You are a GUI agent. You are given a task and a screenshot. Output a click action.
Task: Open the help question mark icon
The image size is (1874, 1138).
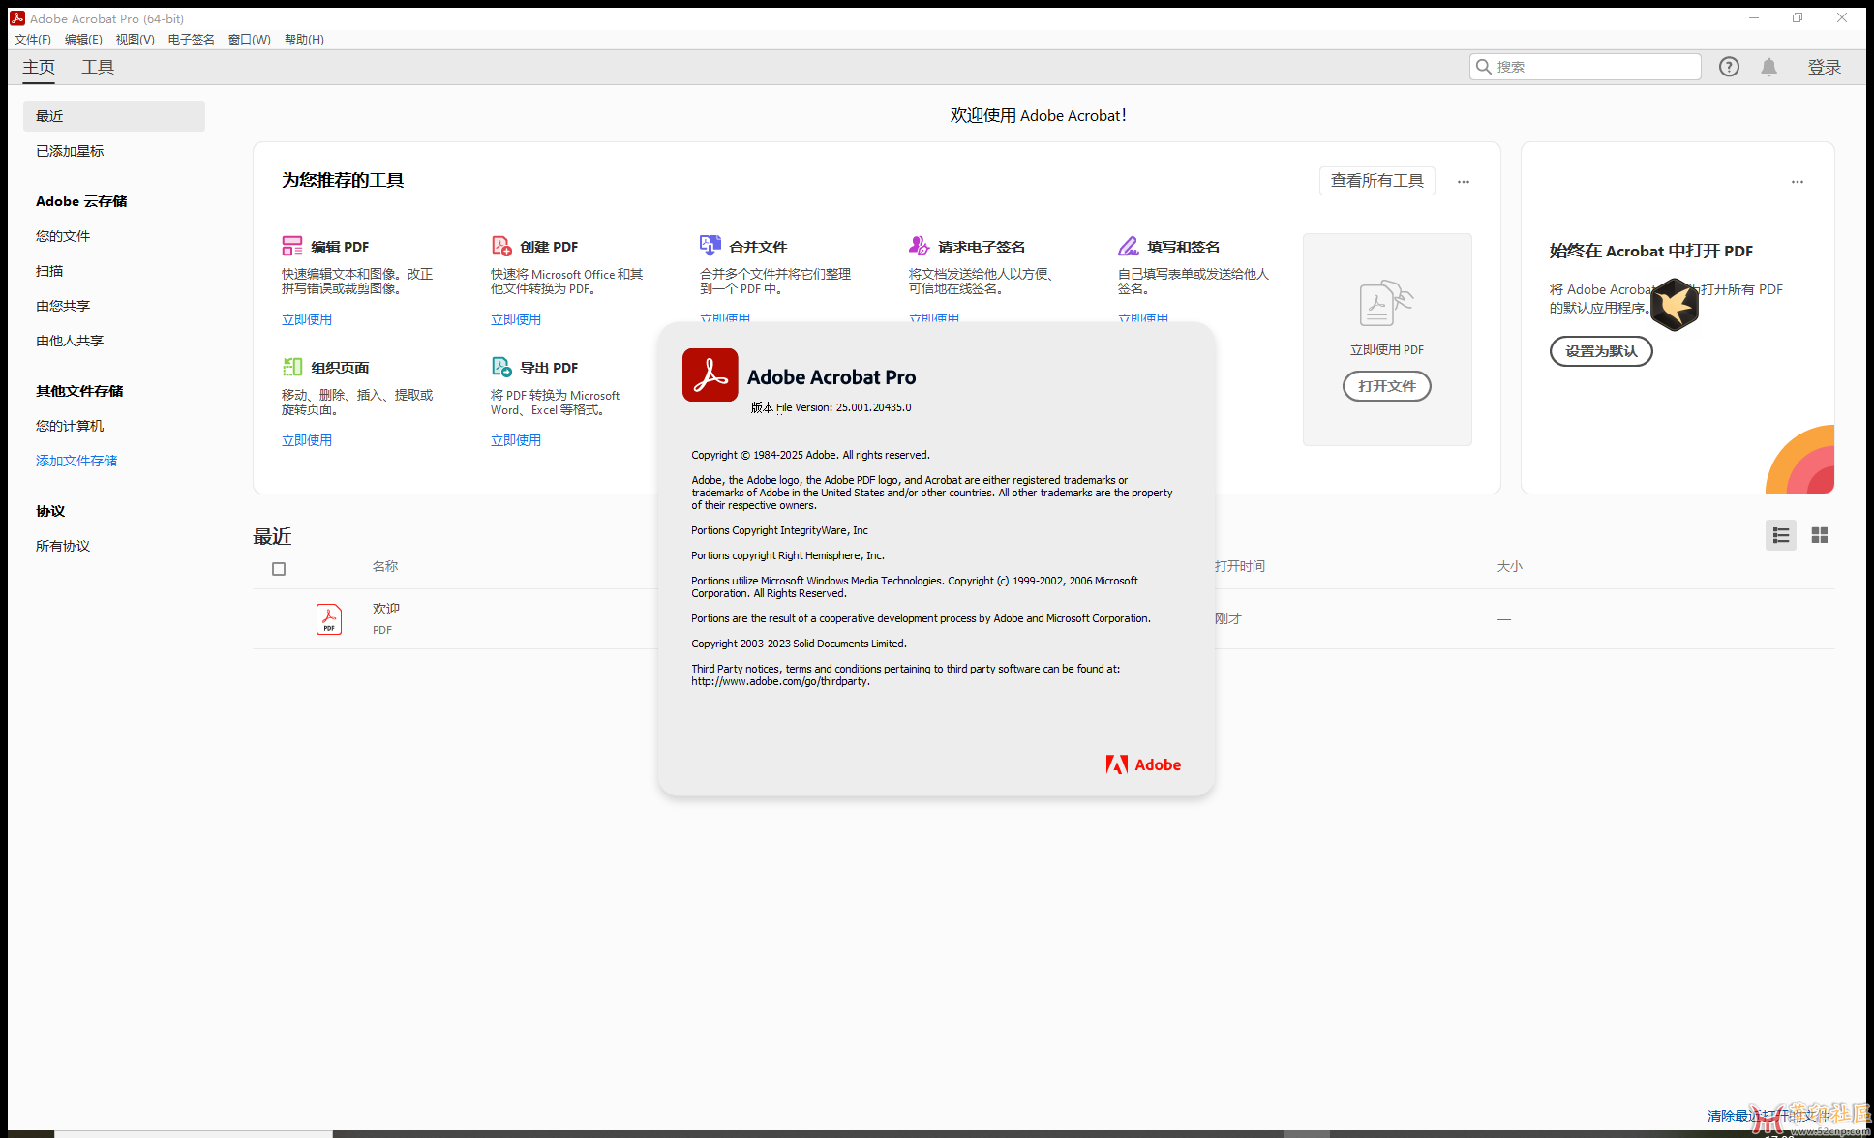1729,67
